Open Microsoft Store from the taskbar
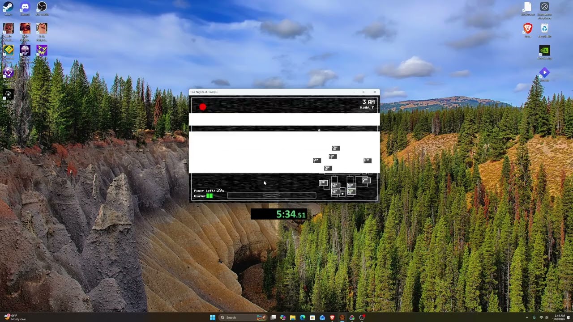 (x=312, y=318)
